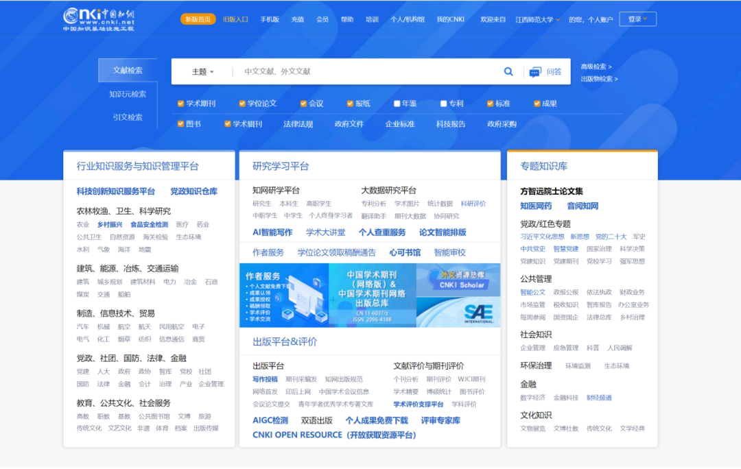Open AI智能写作 link
The image size is (741, 469).
(272, 232)
